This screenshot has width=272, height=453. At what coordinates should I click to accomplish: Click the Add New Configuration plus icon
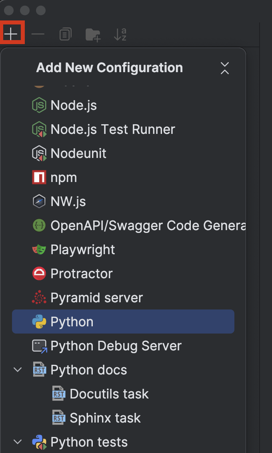point(11,34)
